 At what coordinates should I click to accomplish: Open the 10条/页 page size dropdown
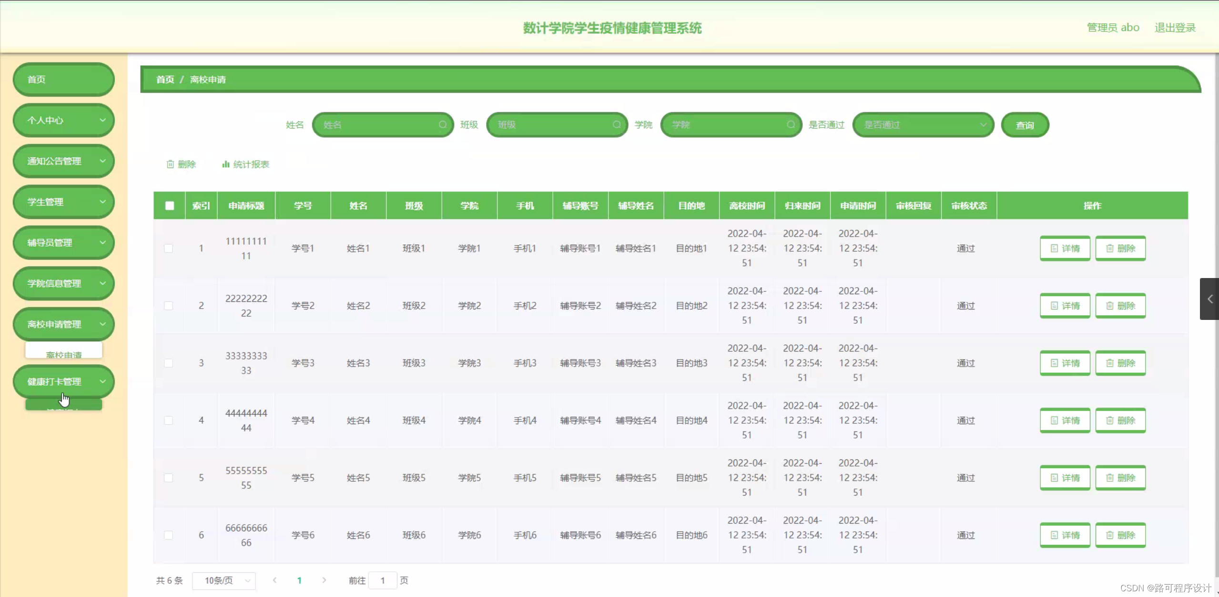tap(224, 580)
